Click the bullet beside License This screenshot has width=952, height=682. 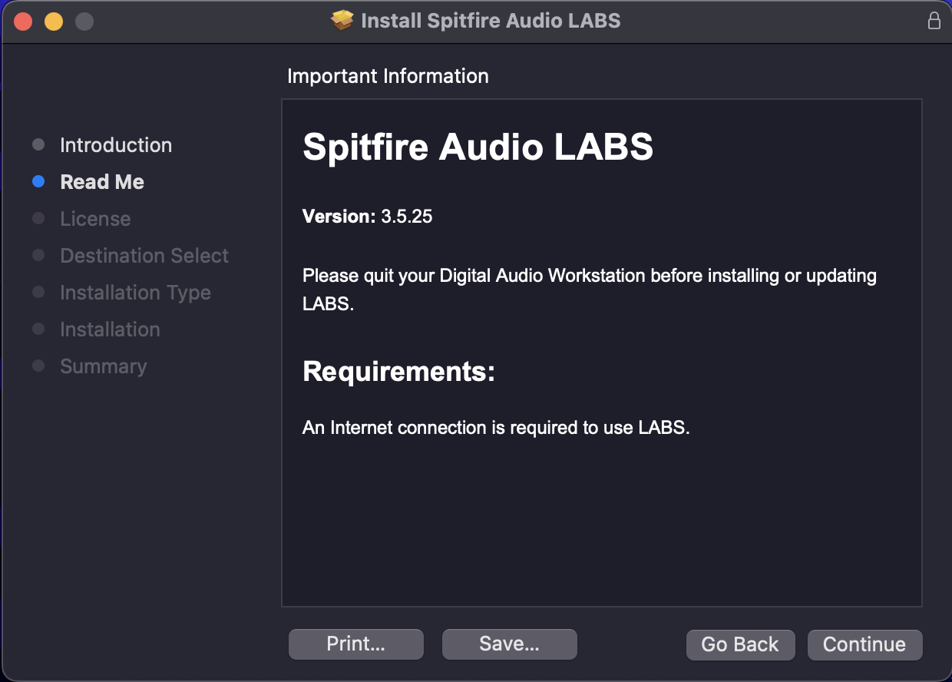pyautogui.click(x=38, y=219)
